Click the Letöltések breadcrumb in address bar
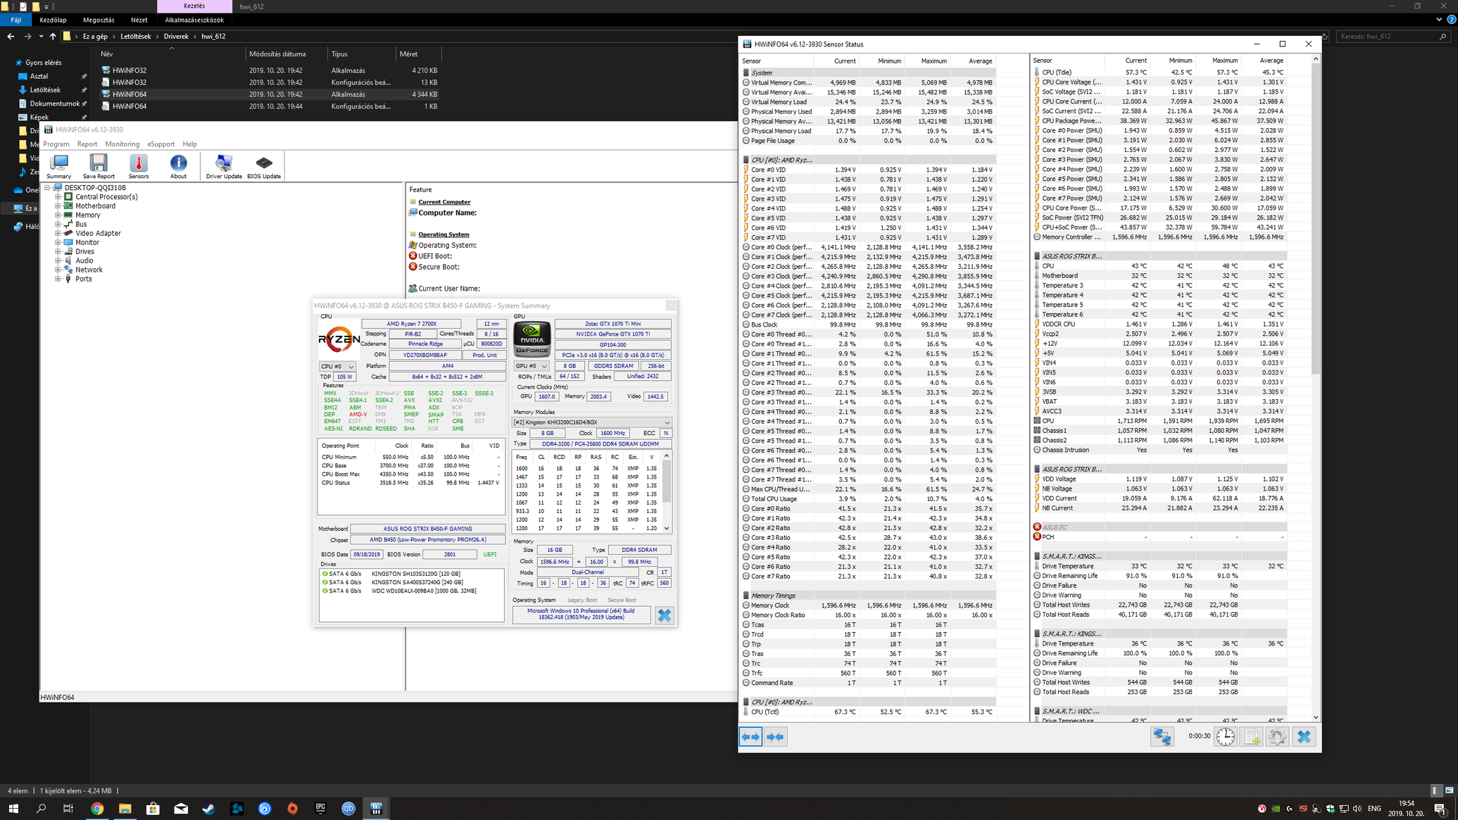The width and height of the screenshot is (1458, 820). 136,36
